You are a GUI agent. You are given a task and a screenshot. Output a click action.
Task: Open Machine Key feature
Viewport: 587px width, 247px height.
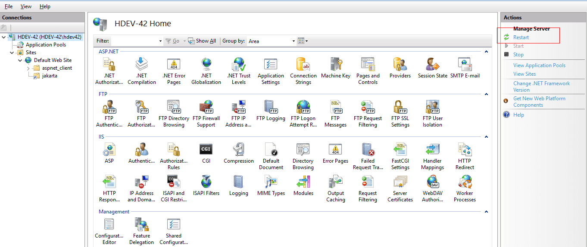pyautogui.click(x=336, y=68)
